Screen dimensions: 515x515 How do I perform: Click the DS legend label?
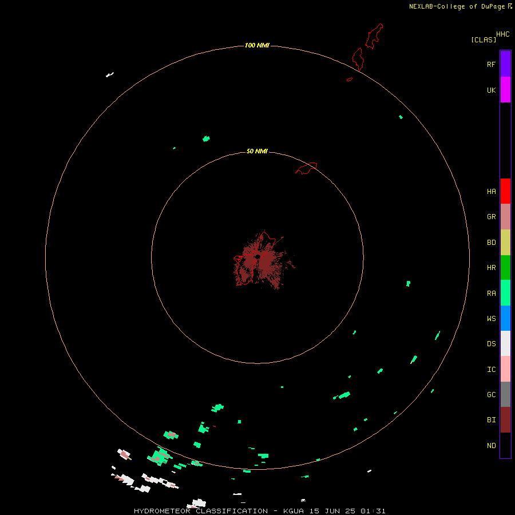coord(492,344)
